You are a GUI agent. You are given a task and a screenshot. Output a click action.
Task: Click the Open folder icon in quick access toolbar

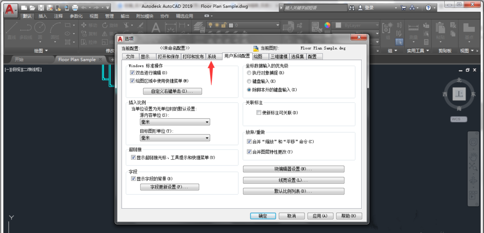pyautogui.click(x=32, y=7)
